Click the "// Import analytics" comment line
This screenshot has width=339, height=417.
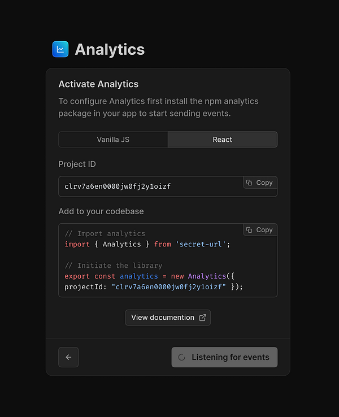click(105, 233)
